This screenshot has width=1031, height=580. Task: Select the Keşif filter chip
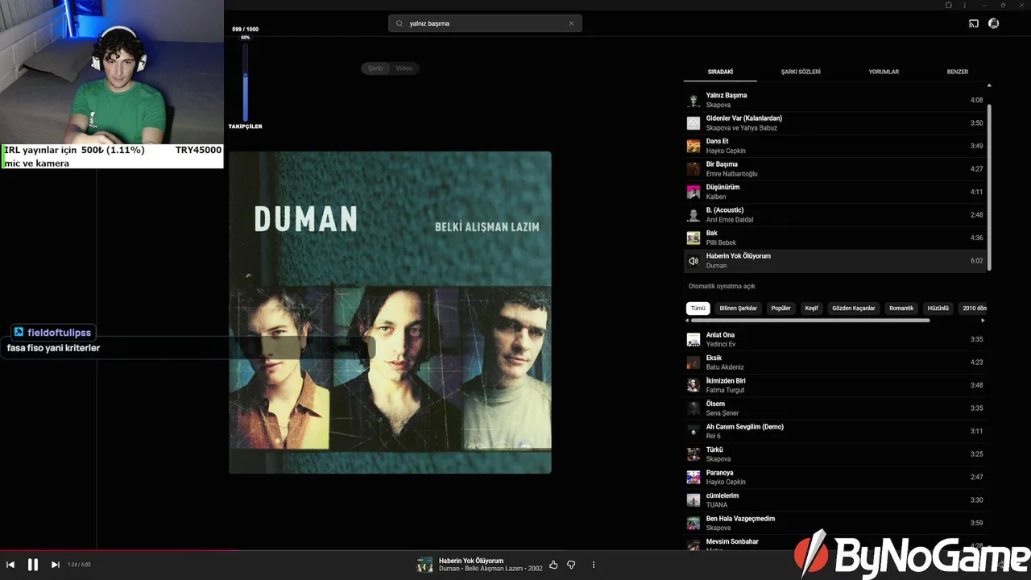pos(812,309)
